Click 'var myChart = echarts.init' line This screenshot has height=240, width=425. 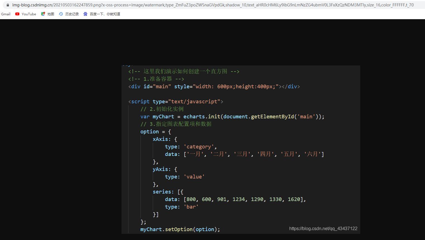tap(232, 116)
